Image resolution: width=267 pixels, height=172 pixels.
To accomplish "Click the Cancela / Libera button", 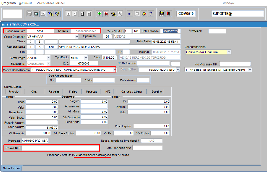I will tap(131, 91).
